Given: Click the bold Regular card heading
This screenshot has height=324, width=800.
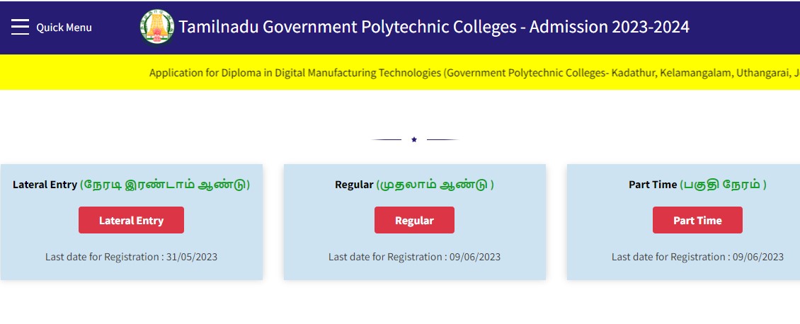Looking at the screenshot, I should pos(354,185).
